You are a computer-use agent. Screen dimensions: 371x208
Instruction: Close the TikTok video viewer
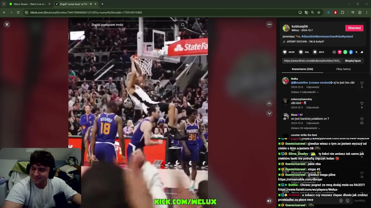click(x=7, y=24)
